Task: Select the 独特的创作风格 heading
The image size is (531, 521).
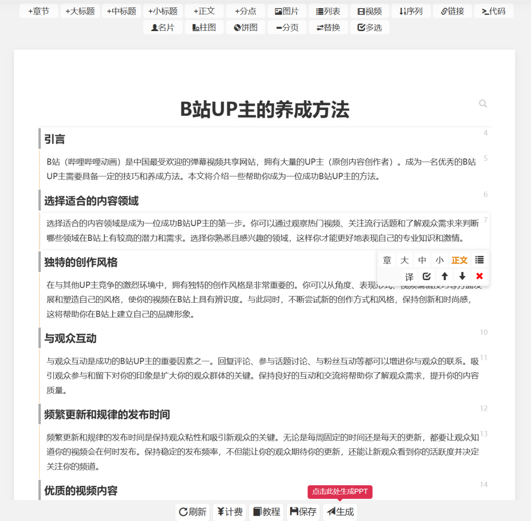Action: 81,262
